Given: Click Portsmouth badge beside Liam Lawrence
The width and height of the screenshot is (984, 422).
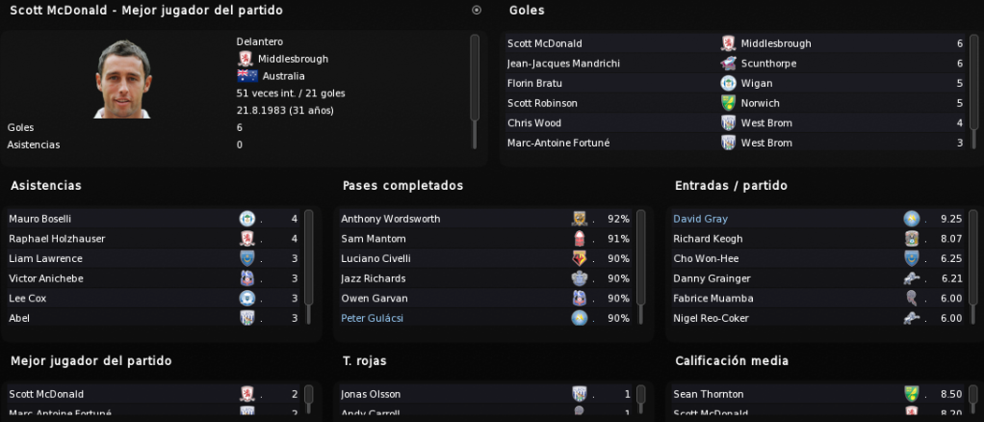Looking at the screenshot, I should 247,258.
